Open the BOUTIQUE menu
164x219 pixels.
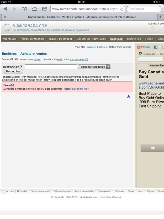[x=116, y=39]
